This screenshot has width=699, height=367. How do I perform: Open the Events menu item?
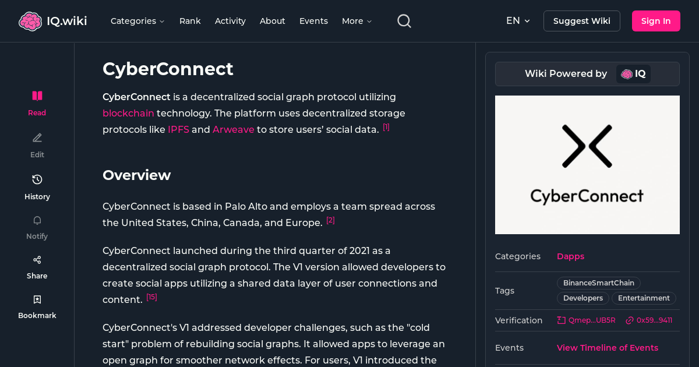313,21
